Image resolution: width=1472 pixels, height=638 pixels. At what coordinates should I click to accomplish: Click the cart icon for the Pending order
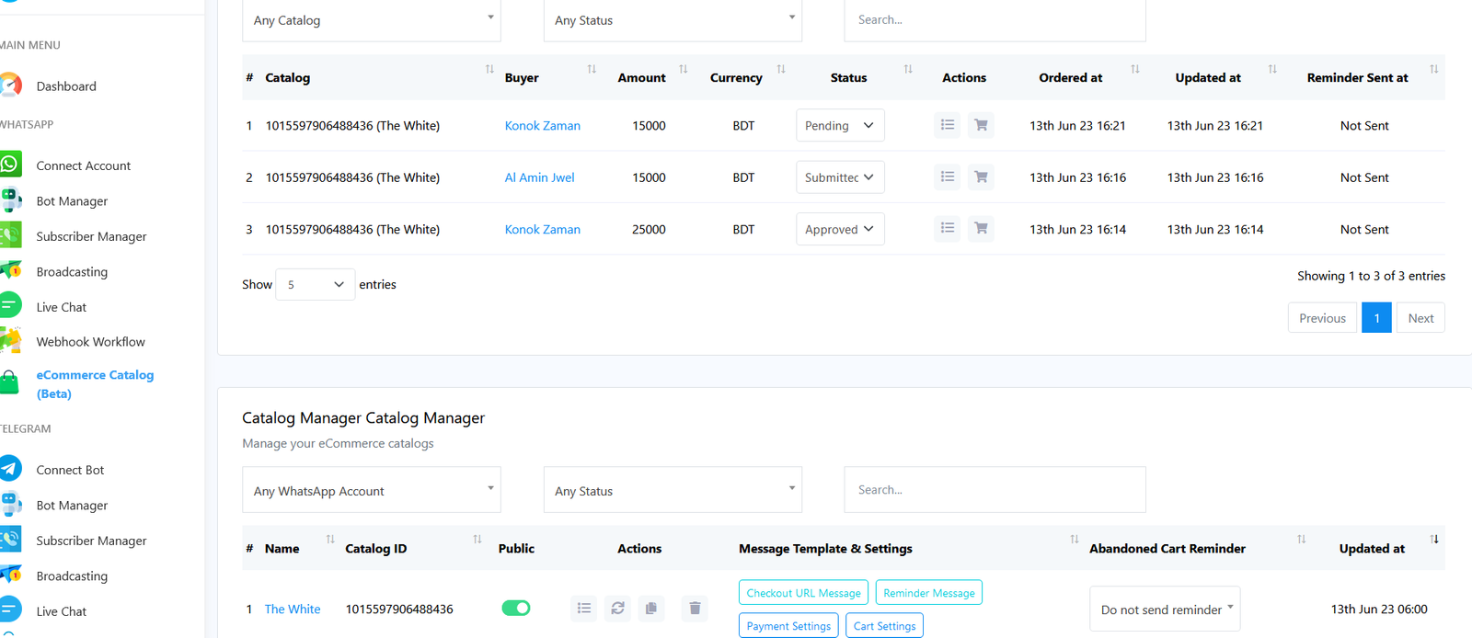pos(981,125)
